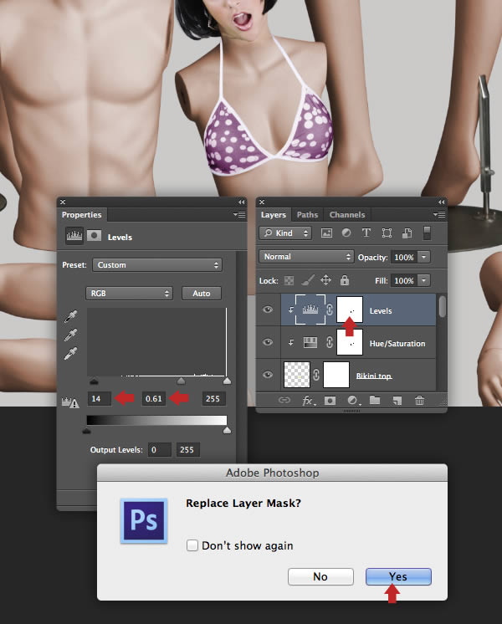
Task: Select the black point eyedropper tool
Action: (72, 318)
